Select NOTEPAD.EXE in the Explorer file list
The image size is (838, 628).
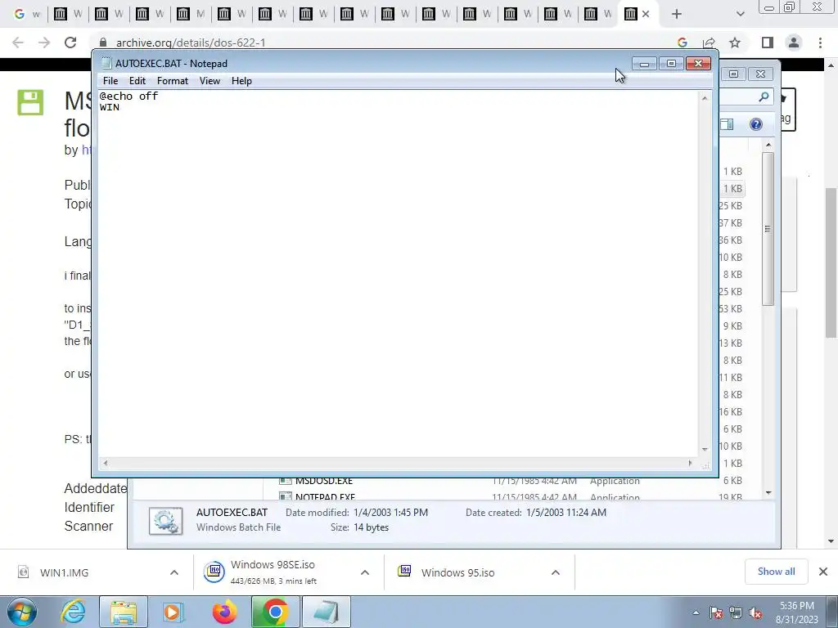click(325, 496)
